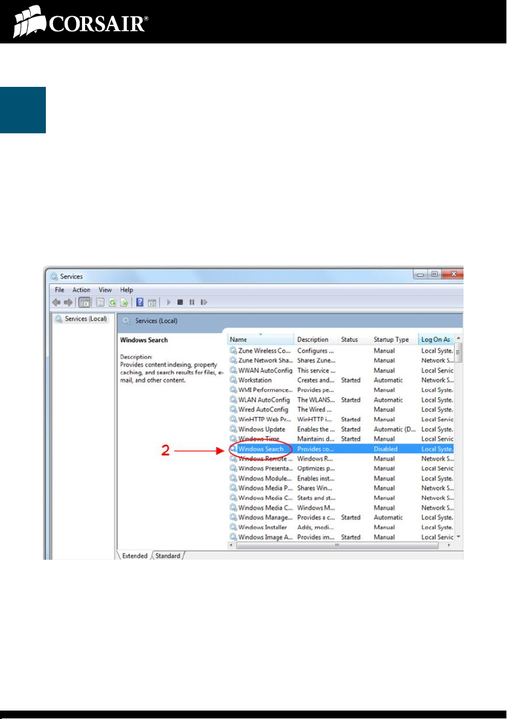Click the vertical scrollbar down arrow
This screenshot has height=719, width=507.
[x=459, y=536]
